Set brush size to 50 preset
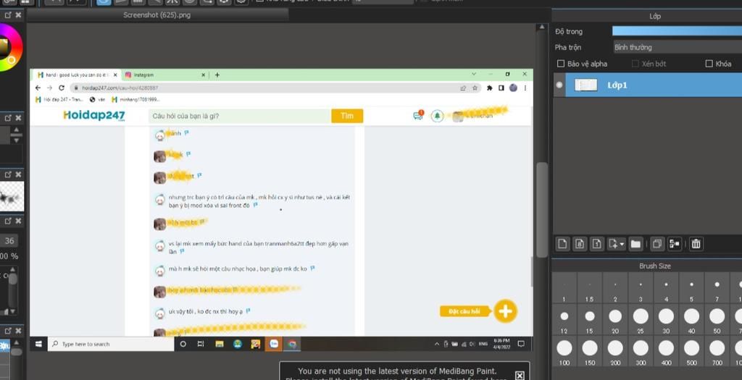This screenshot has height=380, width=742. [x=717, y=320]
